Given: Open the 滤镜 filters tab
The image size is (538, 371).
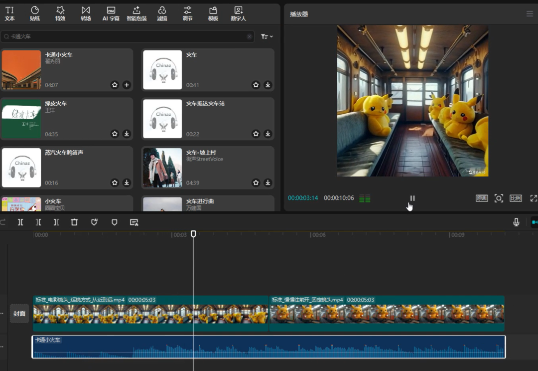Looking at the screenshot, I should pyautogui.click(x=162, y=14).
